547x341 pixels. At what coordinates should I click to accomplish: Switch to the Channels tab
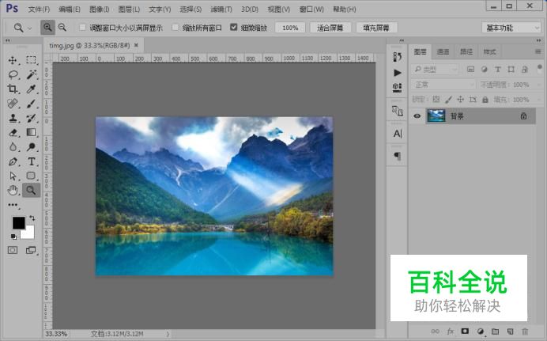[x=443, y=51]
